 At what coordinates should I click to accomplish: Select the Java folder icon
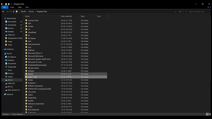pyautogui.click(x=26, y=47)
